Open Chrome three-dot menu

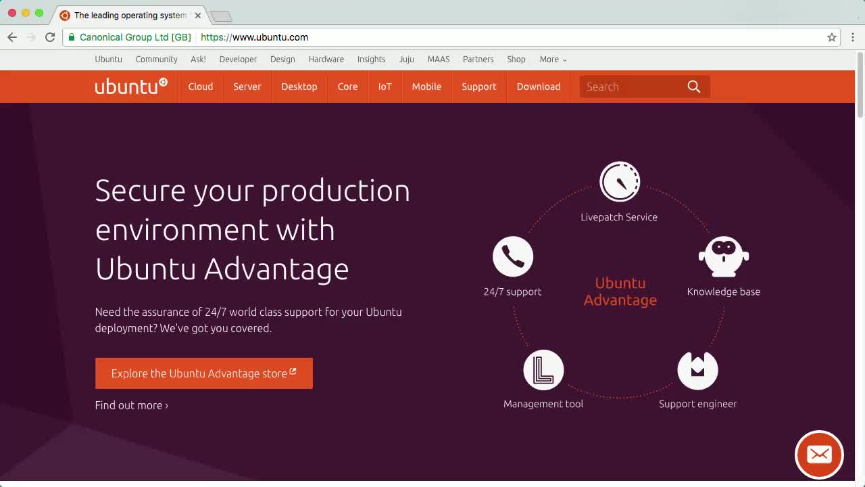click(853, 37)
